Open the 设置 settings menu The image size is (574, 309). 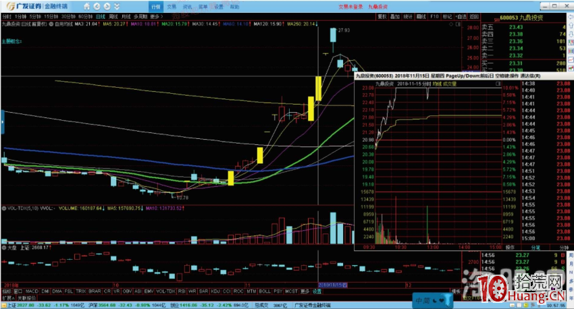219,7
